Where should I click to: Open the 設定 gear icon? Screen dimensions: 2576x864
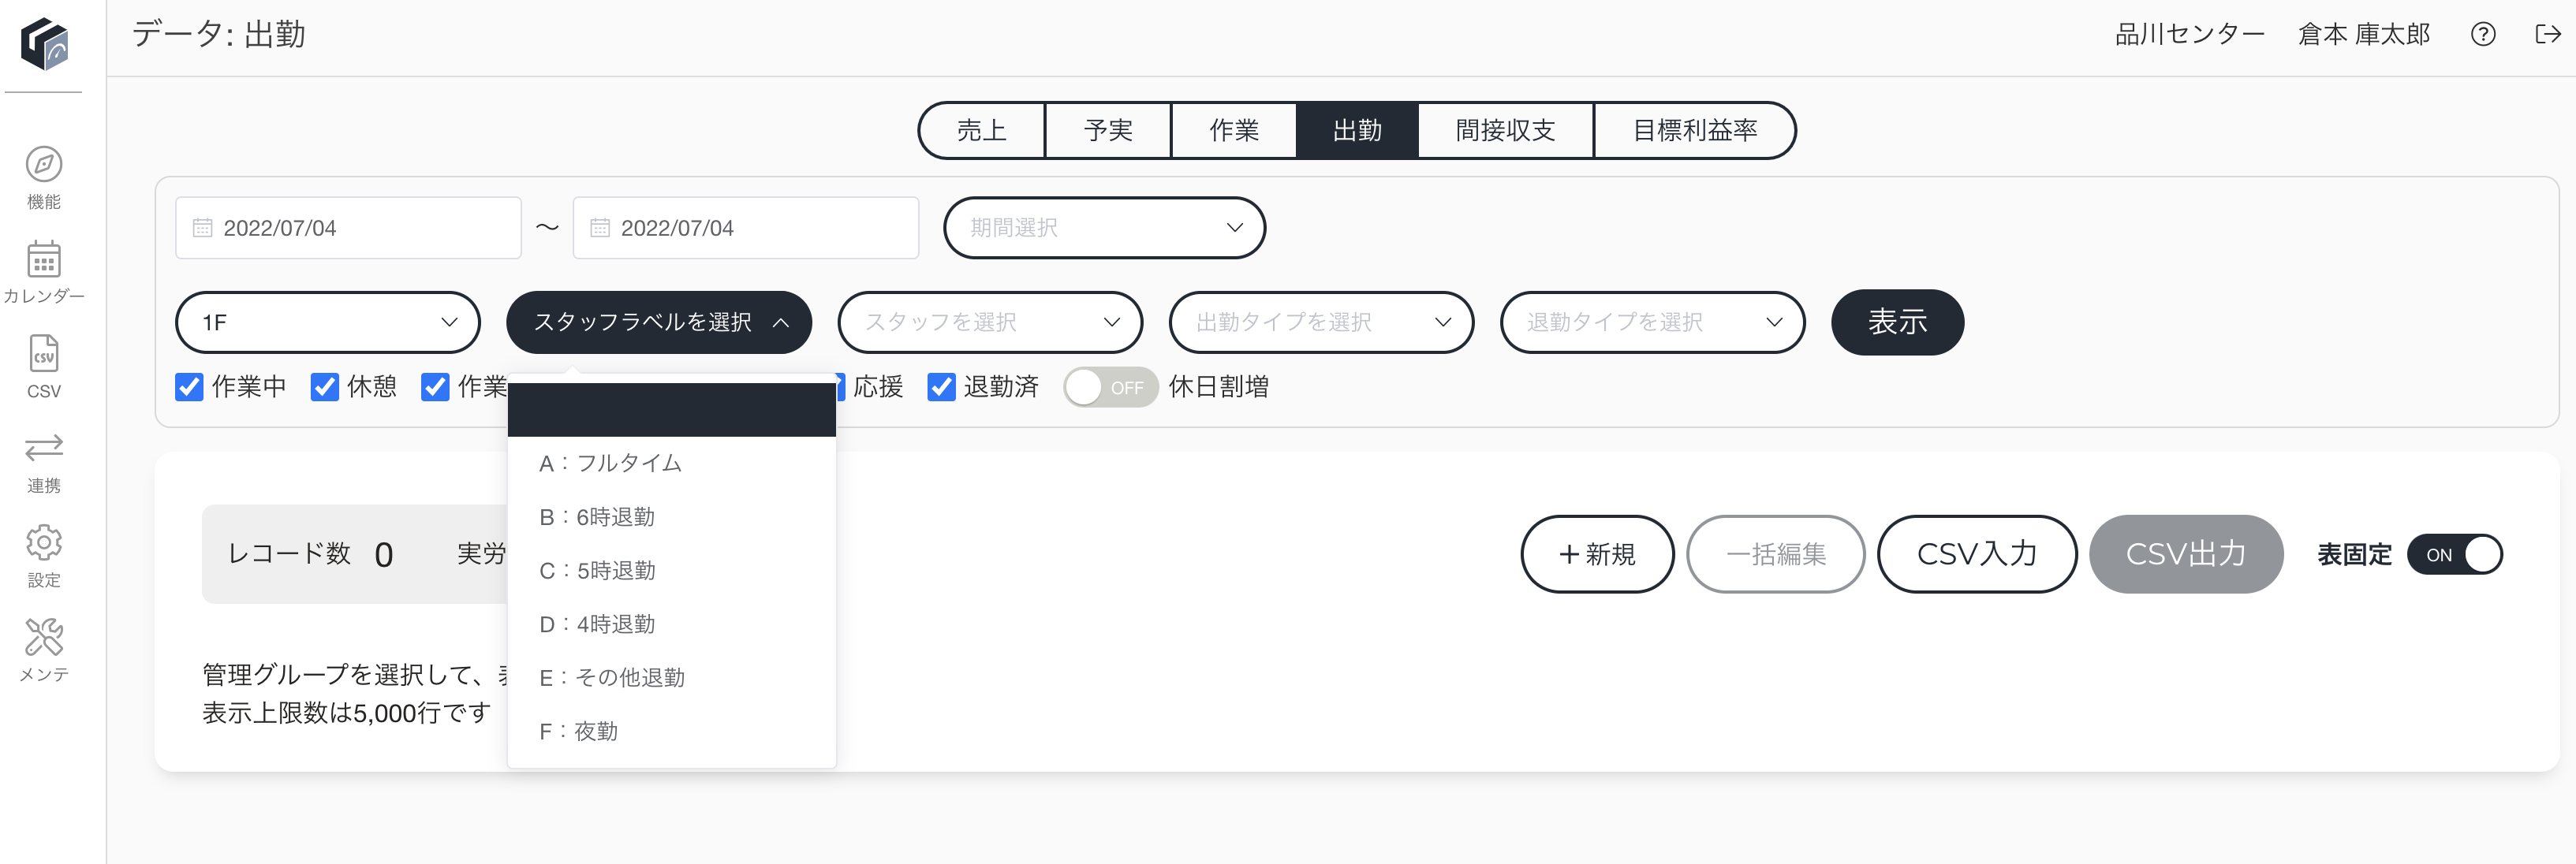click(x=43, y=542)
